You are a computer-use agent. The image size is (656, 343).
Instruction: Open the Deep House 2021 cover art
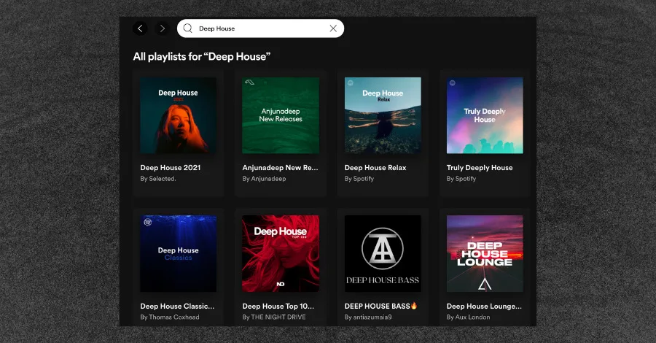pos(179,115)
